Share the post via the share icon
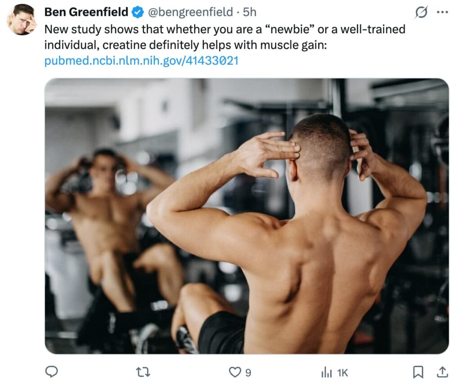 443,373
